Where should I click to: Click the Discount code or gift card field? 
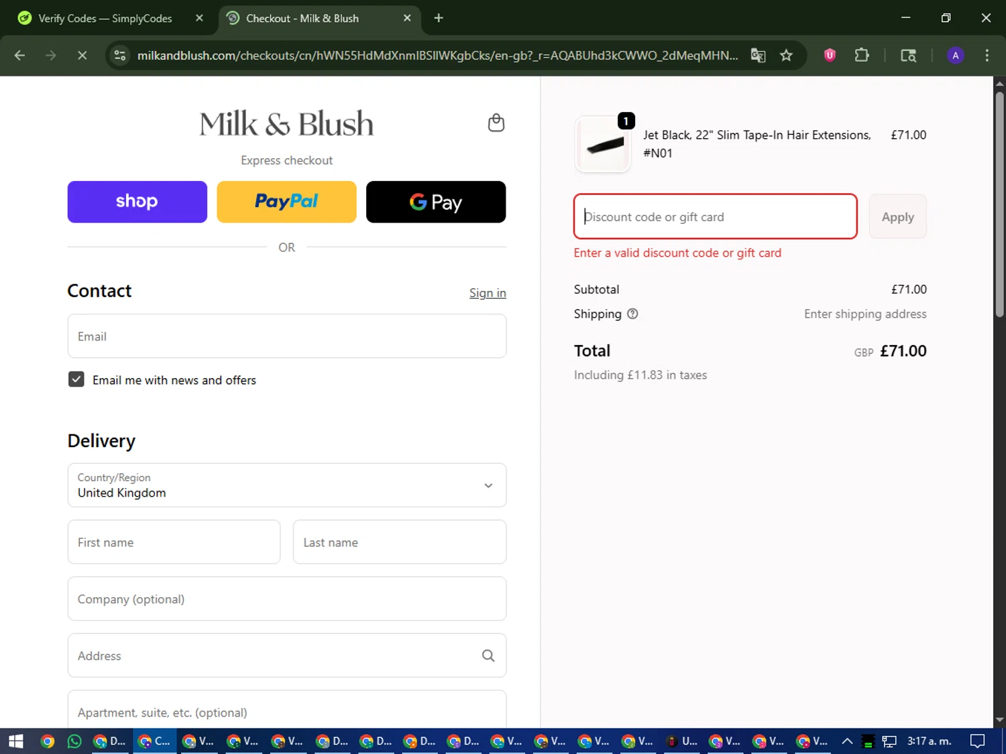pos(716,216)
